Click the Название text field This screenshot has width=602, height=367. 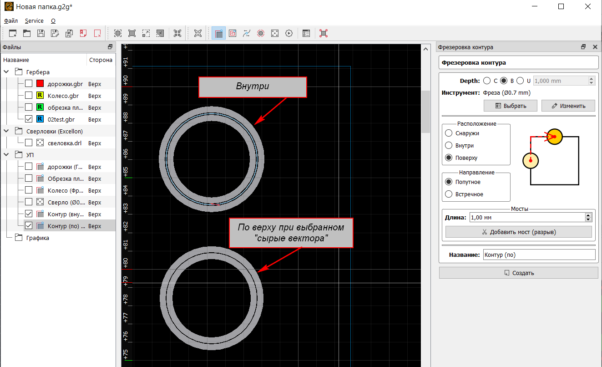click(539, 255)
